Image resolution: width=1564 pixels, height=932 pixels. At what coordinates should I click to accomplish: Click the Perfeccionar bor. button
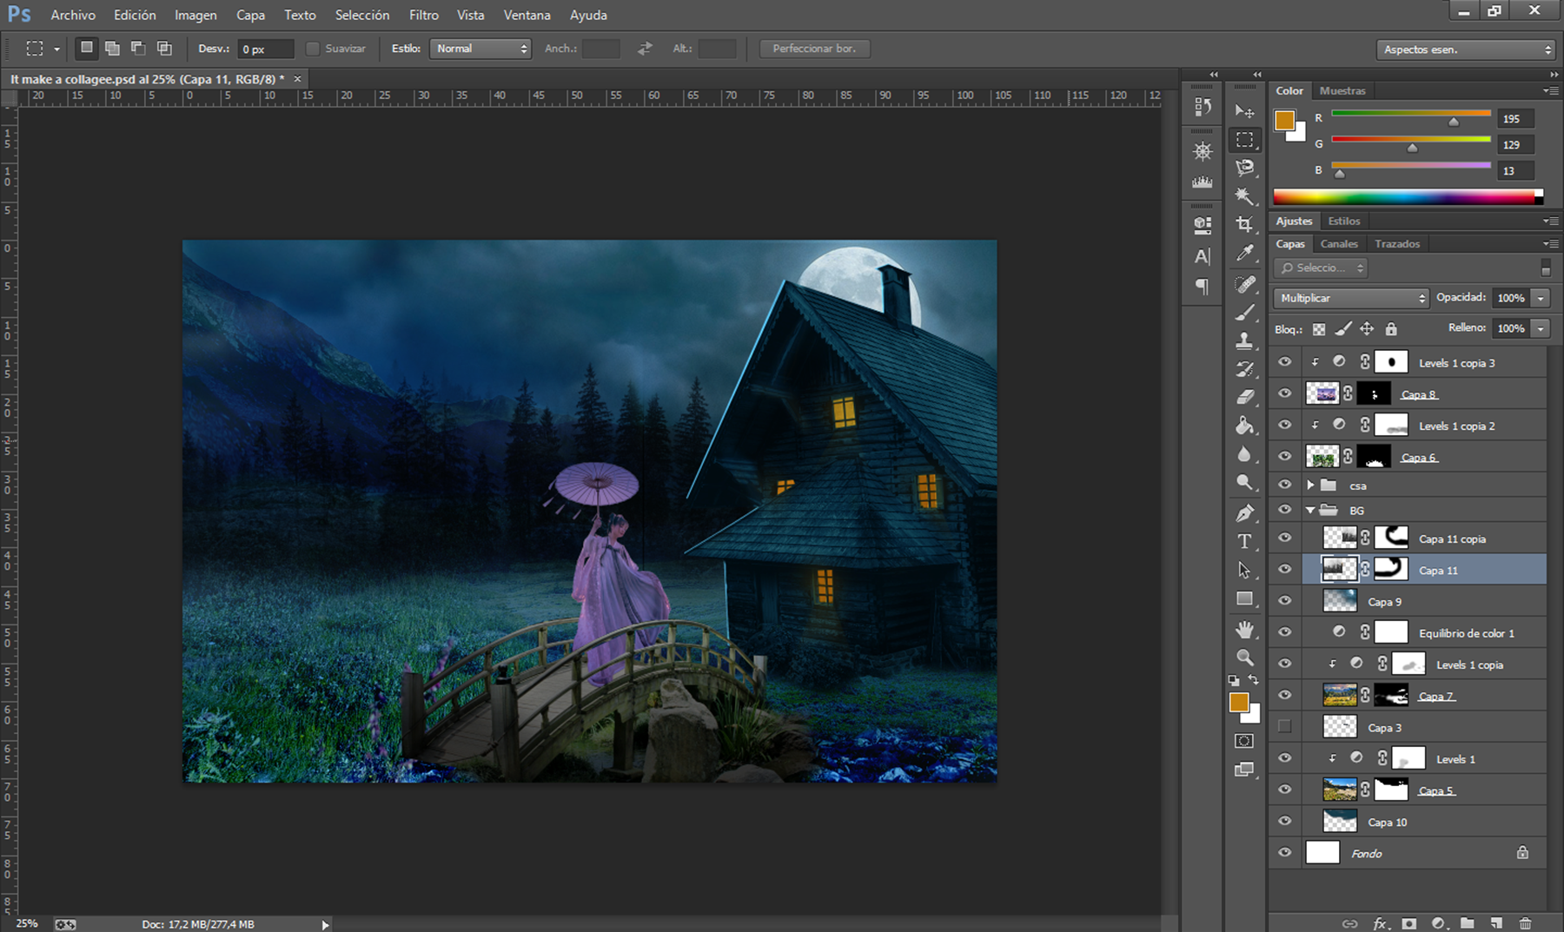point(814,49)
